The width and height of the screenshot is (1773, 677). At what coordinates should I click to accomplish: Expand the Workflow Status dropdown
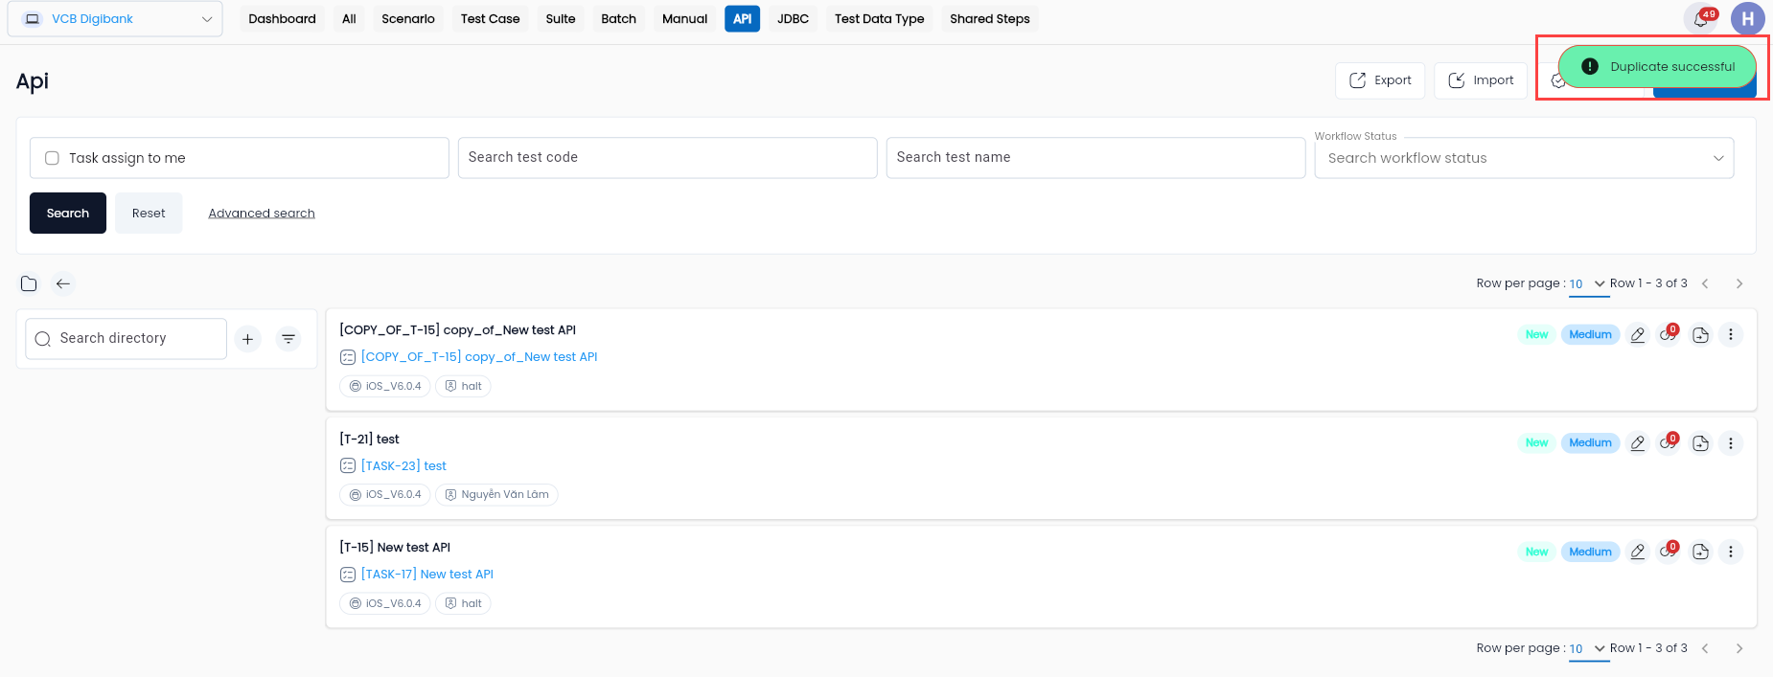pyautogui.click(x=1524, y=158)
